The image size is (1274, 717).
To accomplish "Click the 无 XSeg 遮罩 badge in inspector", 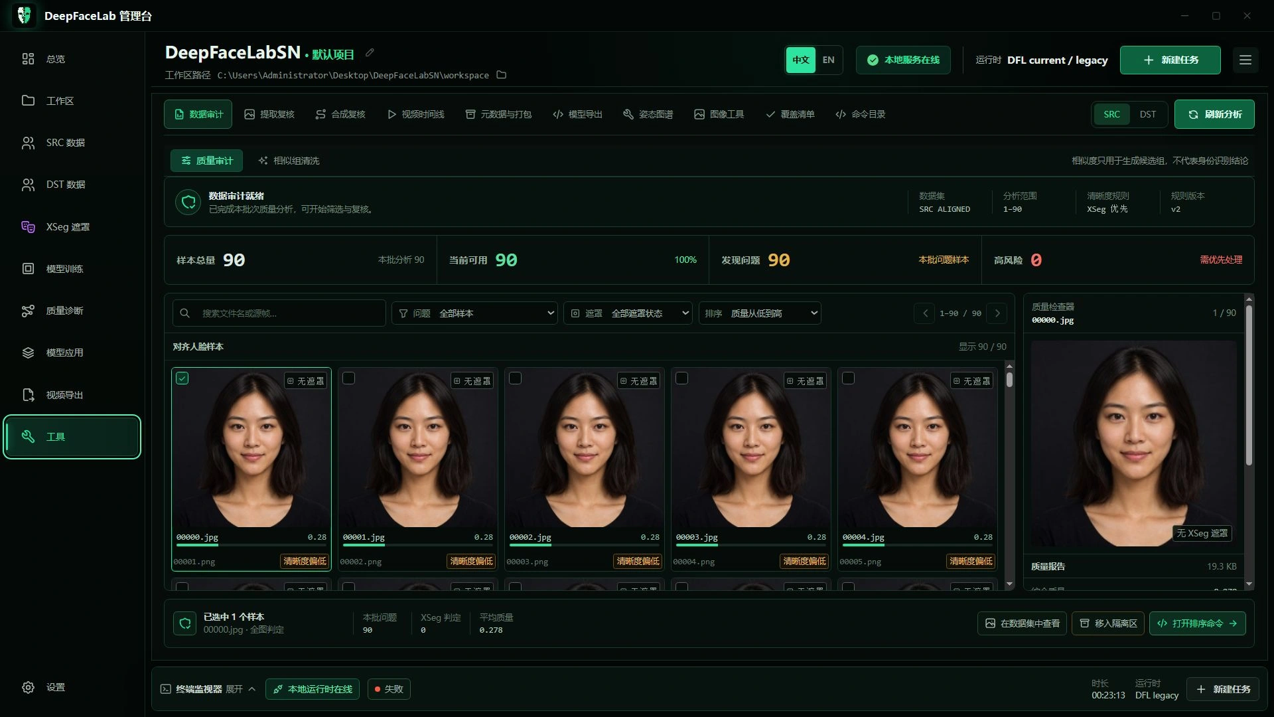I will pos(1202,533).
